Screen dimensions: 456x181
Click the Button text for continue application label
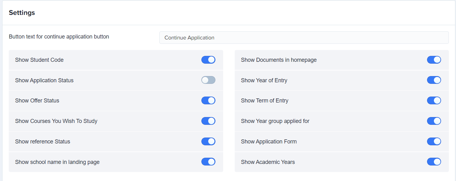click(x=59, y=37)
